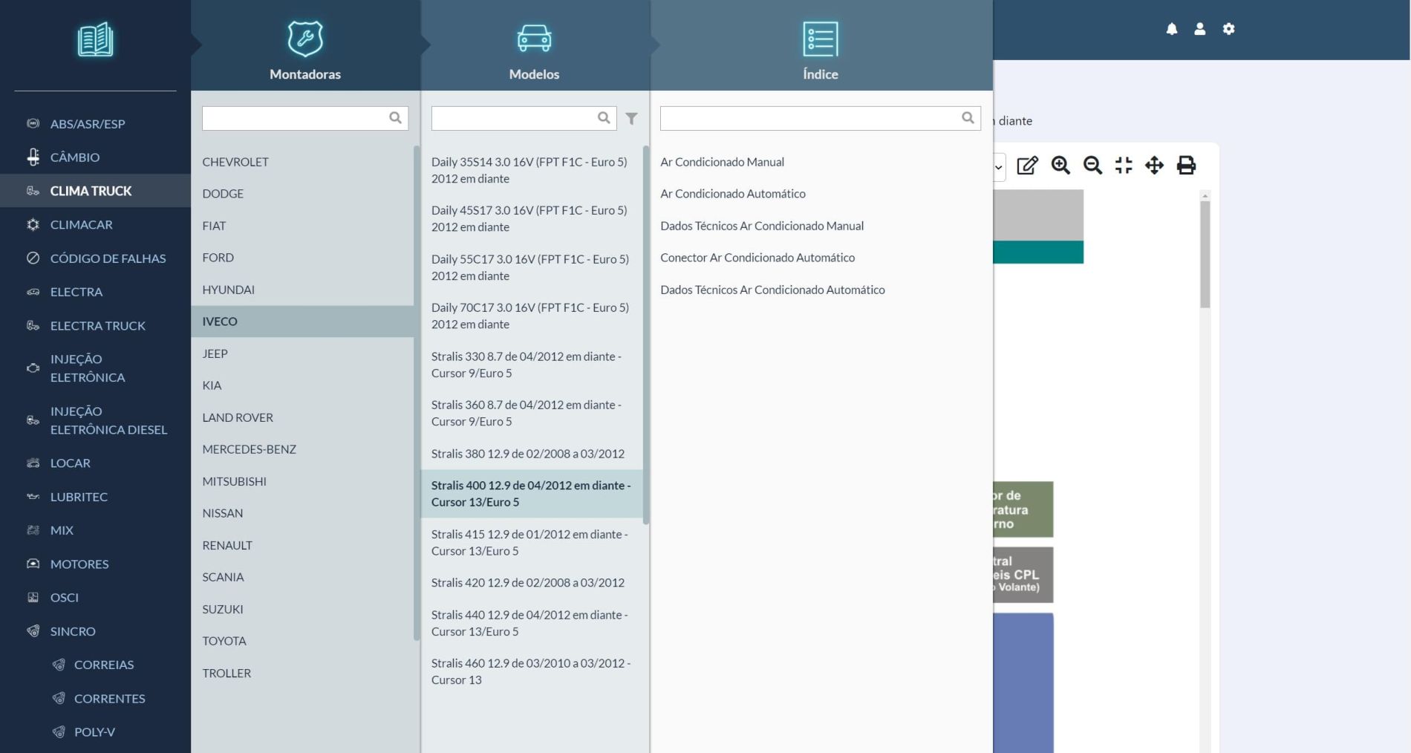Open the dropdown left of the edit icon
1411x753 pixels.
click(x=999, y=167)
